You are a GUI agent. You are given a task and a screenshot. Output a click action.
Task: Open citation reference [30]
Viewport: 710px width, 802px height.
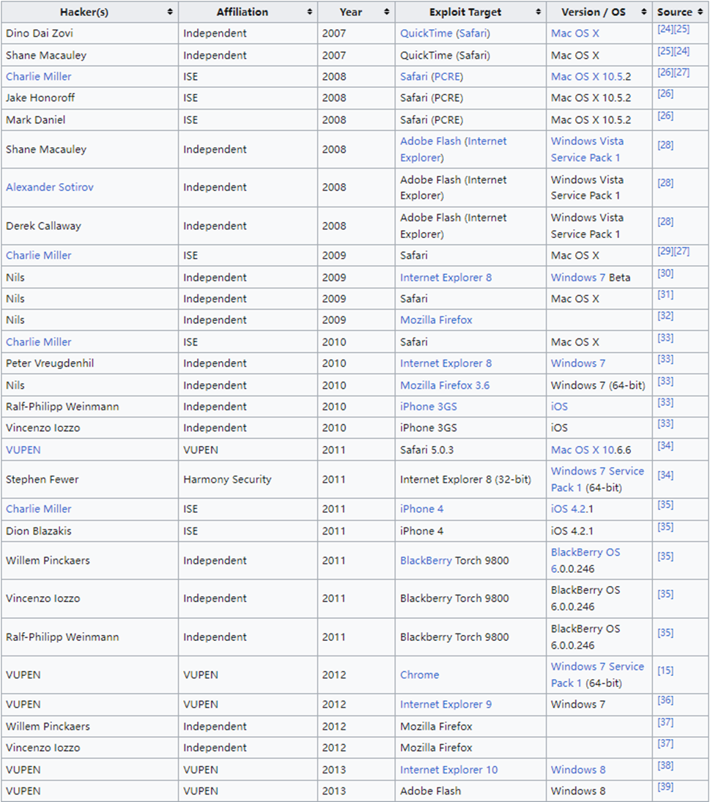tap(665, 274)
